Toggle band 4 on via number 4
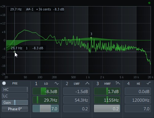This screenshot has height=118, width=154. click(128, 83)
